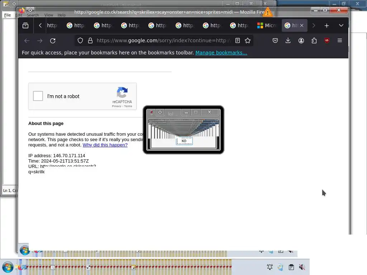Image resolution: width=367 pixels, height=275 pixels.
Task: Open the uBlock Origin extension popup
Action: (327, 41)
